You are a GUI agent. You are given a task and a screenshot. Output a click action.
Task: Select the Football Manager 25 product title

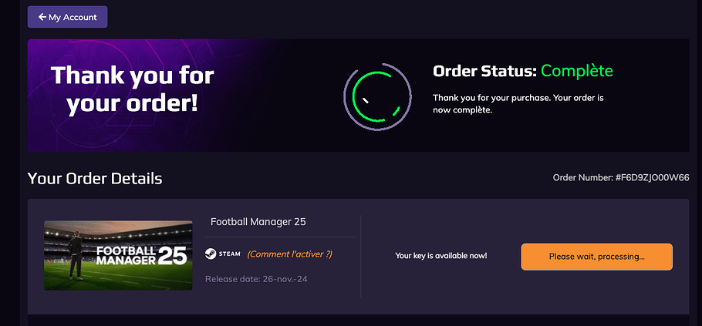(x=258, y=222)
